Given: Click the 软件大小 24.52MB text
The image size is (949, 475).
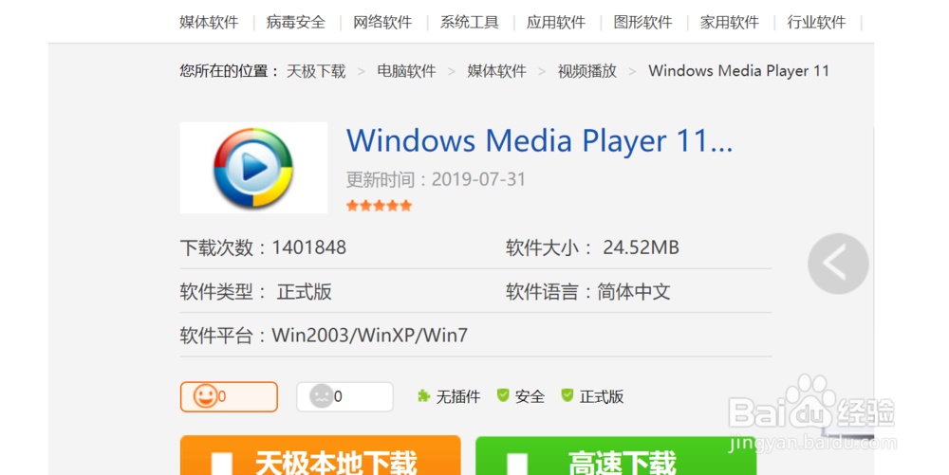Looking at the screenshot, I should point(592,247).
